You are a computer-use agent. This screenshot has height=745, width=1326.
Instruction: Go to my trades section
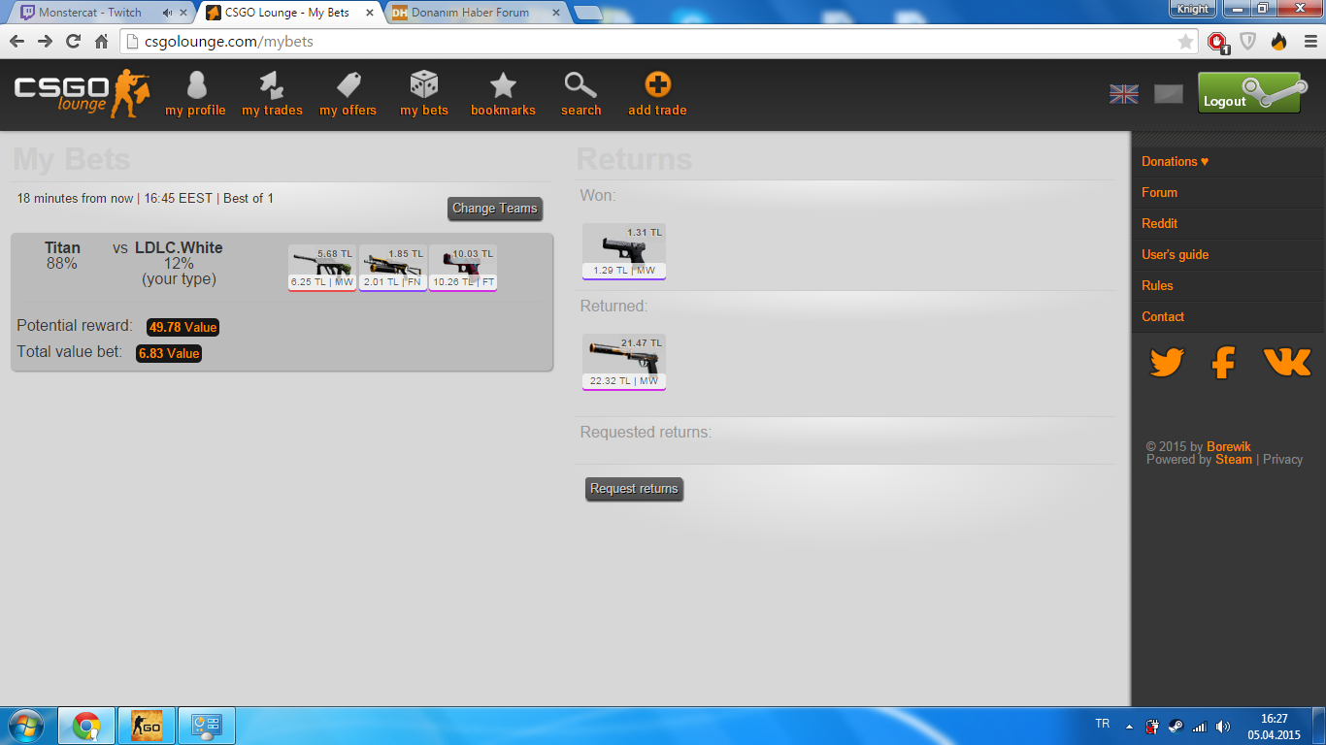[272, 94]
